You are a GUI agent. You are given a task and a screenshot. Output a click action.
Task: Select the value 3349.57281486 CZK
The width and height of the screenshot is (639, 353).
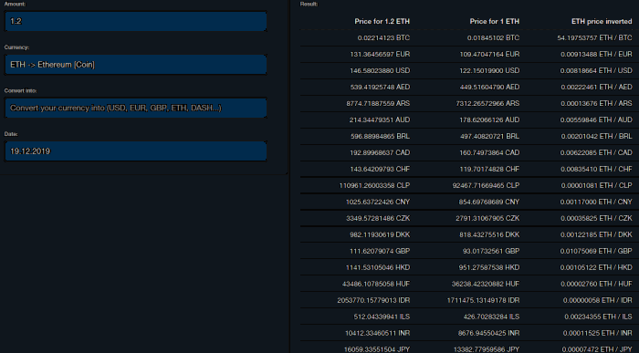[378, 218]
